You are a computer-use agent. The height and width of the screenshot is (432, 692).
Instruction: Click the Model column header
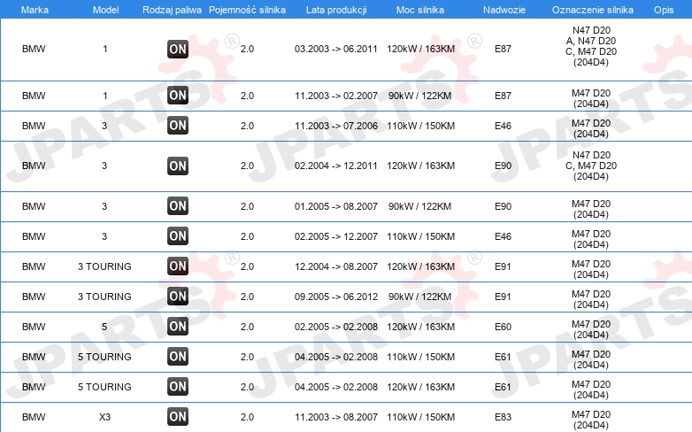coord(105,10)
